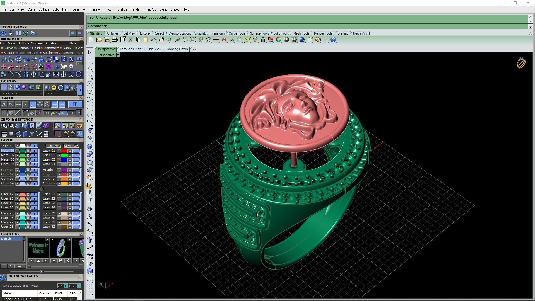Screen dimensions: 535x301
Task: Select the Rectangle tool in side toolbar
Action: [90, 107]
